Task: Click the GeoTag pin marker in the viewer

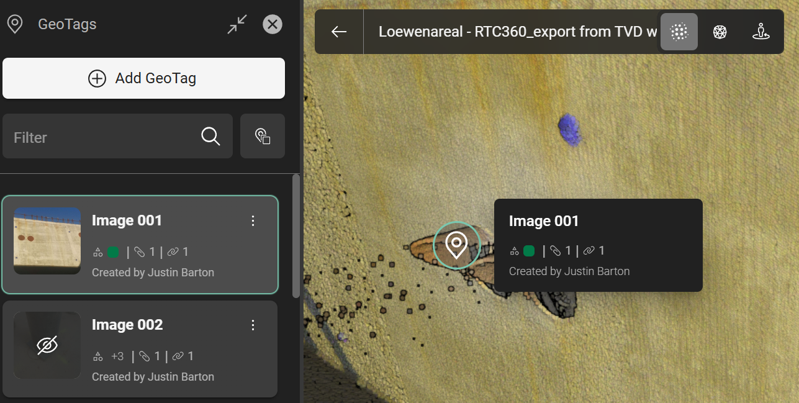Action: pyautogui.click(x=456, y=245)
